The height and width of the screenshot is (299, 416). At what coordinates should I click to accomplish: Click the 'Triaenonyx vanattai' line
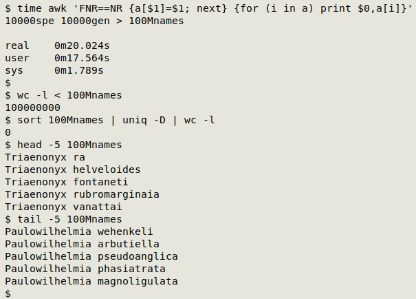click(63, 207)
